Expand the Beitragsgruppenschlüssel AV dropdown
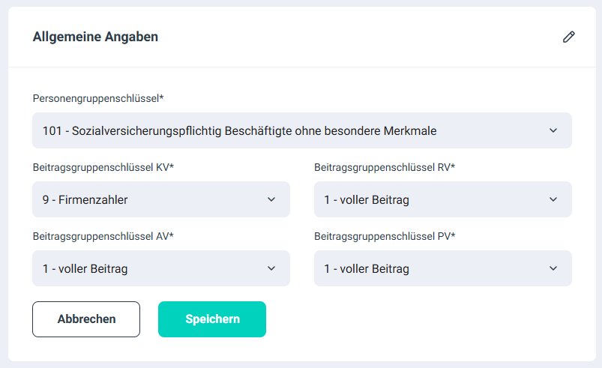602x368 pixels. [x=160, y=268]
